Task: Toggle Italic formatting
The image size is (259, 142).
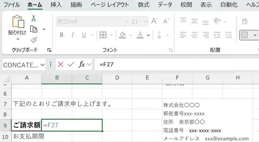Action: click(73, 35)
